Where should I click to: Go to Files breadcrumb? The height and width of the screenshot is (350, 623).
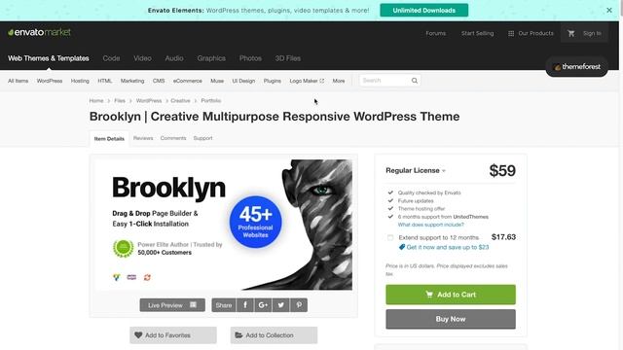(x=120, y=101)
